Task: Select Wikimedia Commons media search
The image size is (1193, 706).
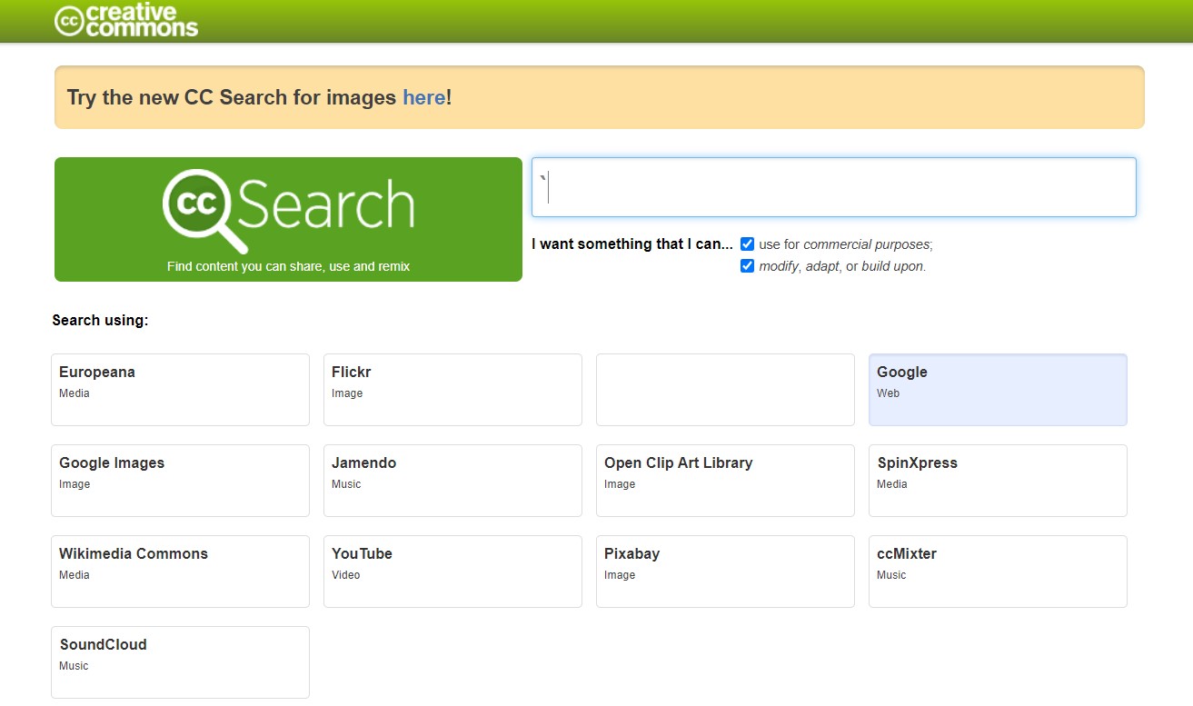Action: [180, 572]
